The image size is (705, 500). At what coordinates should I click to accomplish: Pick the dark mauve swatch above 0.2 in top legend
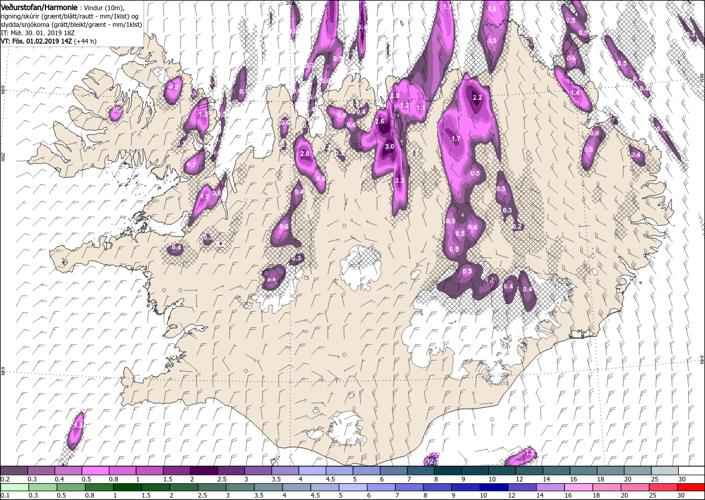14,471
